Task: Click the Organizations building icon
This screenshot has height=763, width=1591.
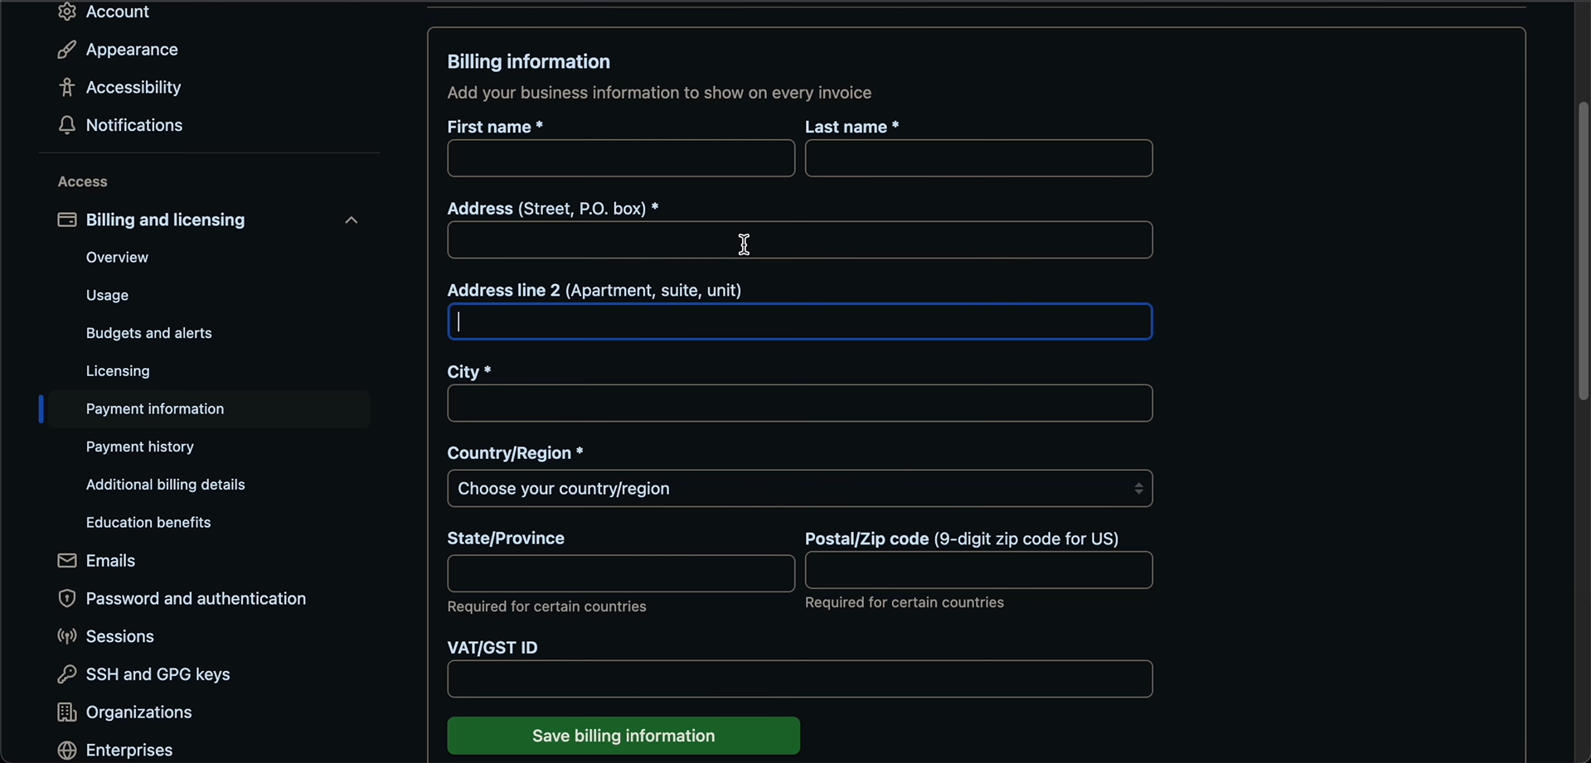Action: click(x=66, y=712)
